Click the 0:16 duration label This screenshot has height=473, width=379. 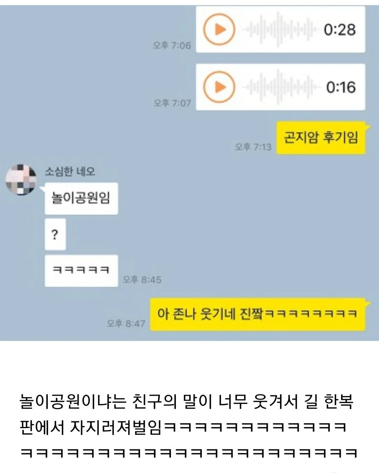click(341, 87)
